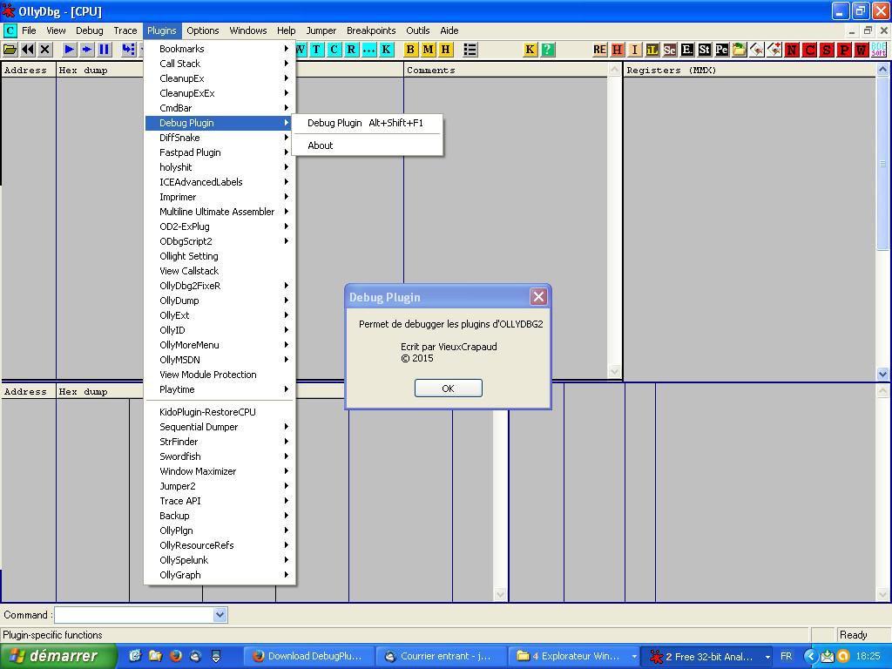892x669 pixels.
Task: Open the Explorateur Windows taskbar group
Action: [x=573, y=656]
